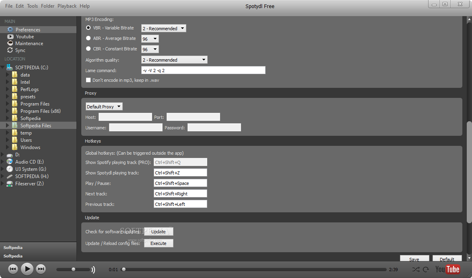
Task: Click the Program Files folder icon
Action: [15, 104]
